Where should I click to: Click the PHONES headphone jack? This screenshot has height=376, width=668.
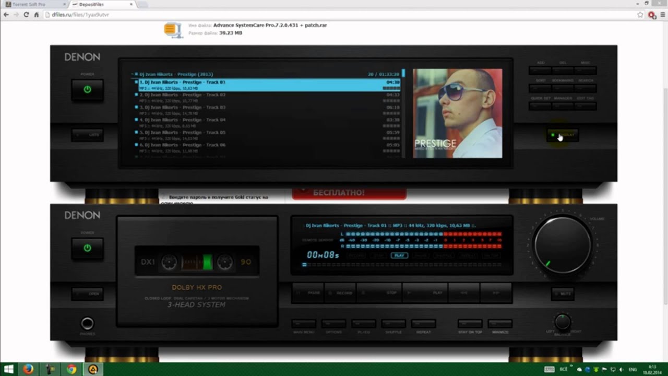(x=87, y=324)
